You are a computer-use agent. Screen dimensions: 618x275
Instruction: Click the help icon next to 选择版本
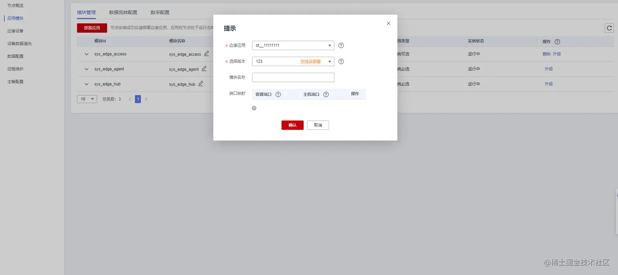pos(341,62)
